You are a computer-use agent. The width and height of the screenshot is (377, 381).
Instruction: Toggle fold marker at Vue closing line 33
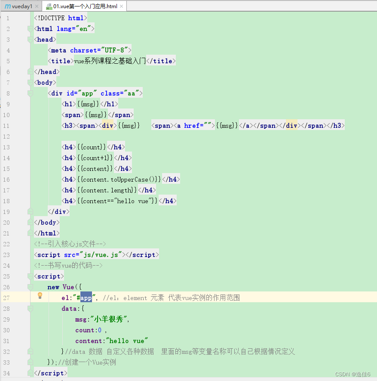pos(30,362)
